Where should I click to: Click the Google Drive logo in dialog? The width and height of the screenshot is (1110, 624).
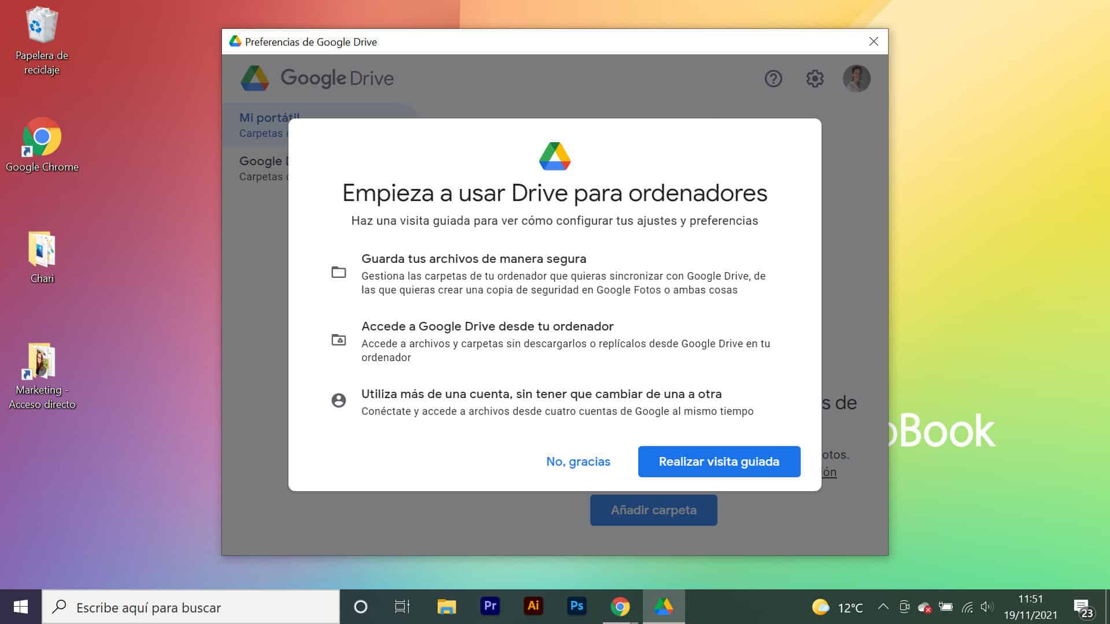click(554, 156)
